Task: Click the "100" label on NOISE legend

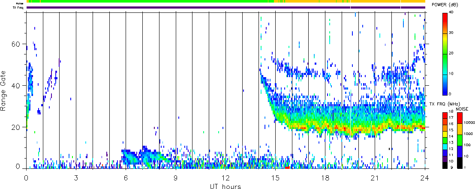Action: point(467,145)
